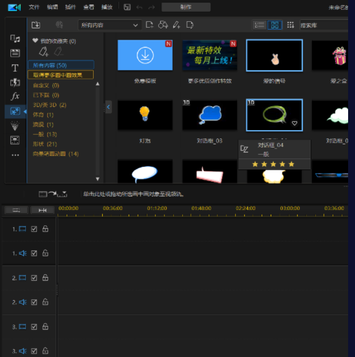This screenshot has width=355, height=357.
Task: Uncheck the video track 1 enable checkbox
Action: 34,229
